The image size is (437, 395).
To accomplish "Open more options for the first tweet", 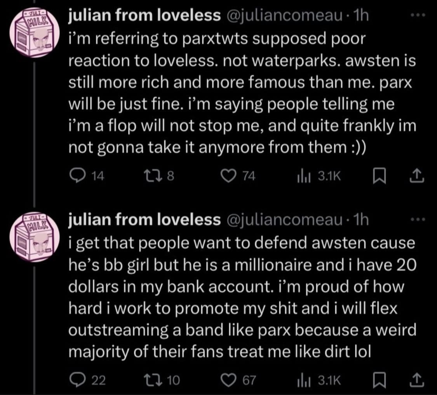I will tap(418, 15).
